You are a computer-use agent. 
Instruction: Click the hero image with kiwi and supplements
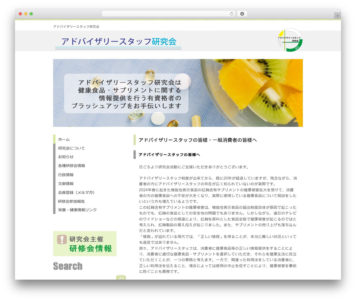tap(178, 93)
